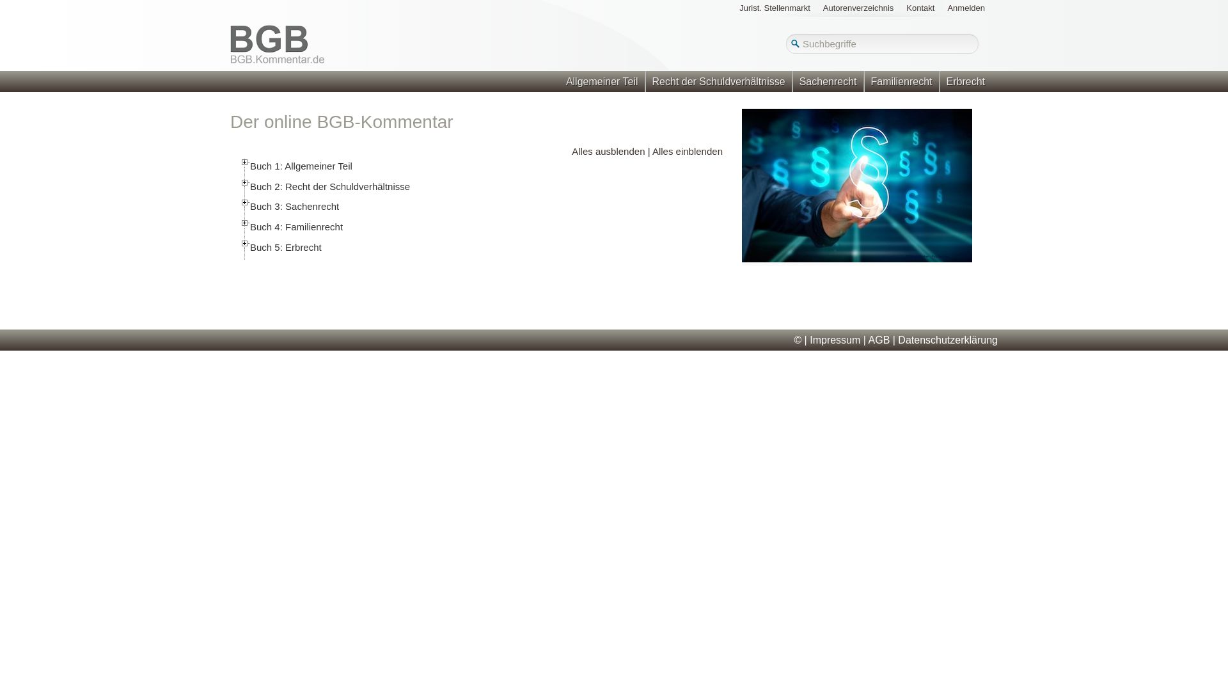Open tree entry Buch 4: Familienrecht

point(296,227)
